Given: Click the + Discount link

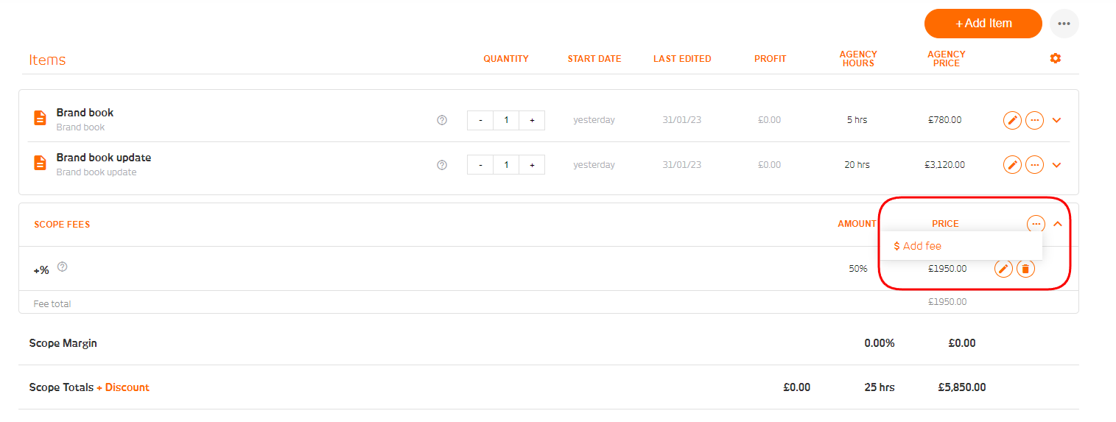Looking at the screenshot, I should coord(123,387).
